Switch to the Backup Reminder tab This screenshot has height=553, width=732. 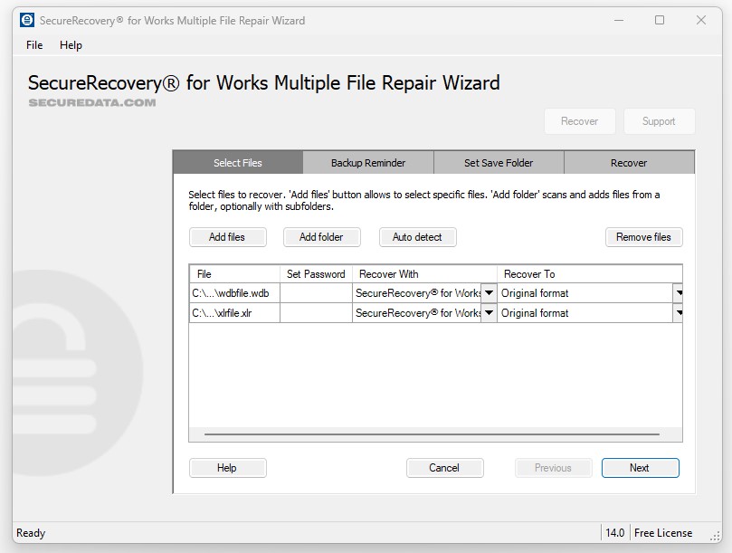tap(368, 163)
